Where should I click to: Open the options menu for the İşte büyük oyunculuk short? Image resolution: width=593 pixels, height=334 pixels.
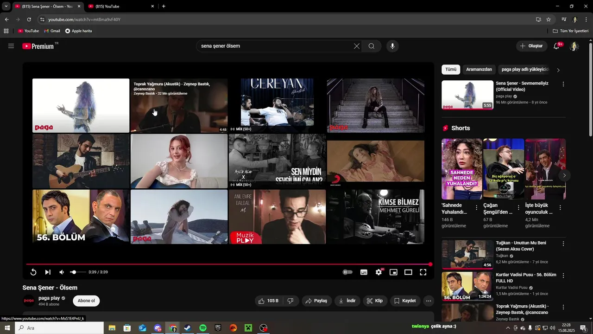coord(560,208)
